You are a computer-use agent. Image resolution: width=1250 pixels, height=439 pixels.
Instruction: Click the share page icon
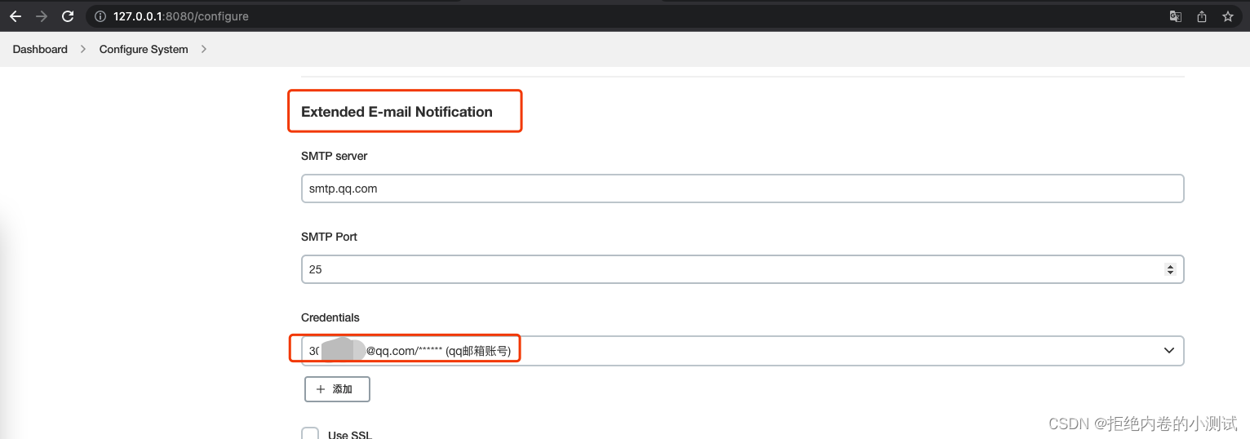click(1201, 16)
